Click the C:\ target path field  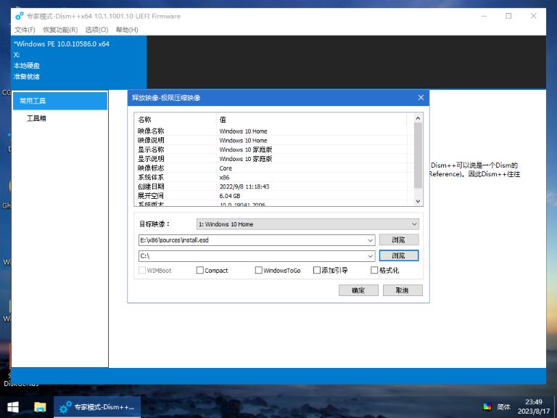[252, 256]
